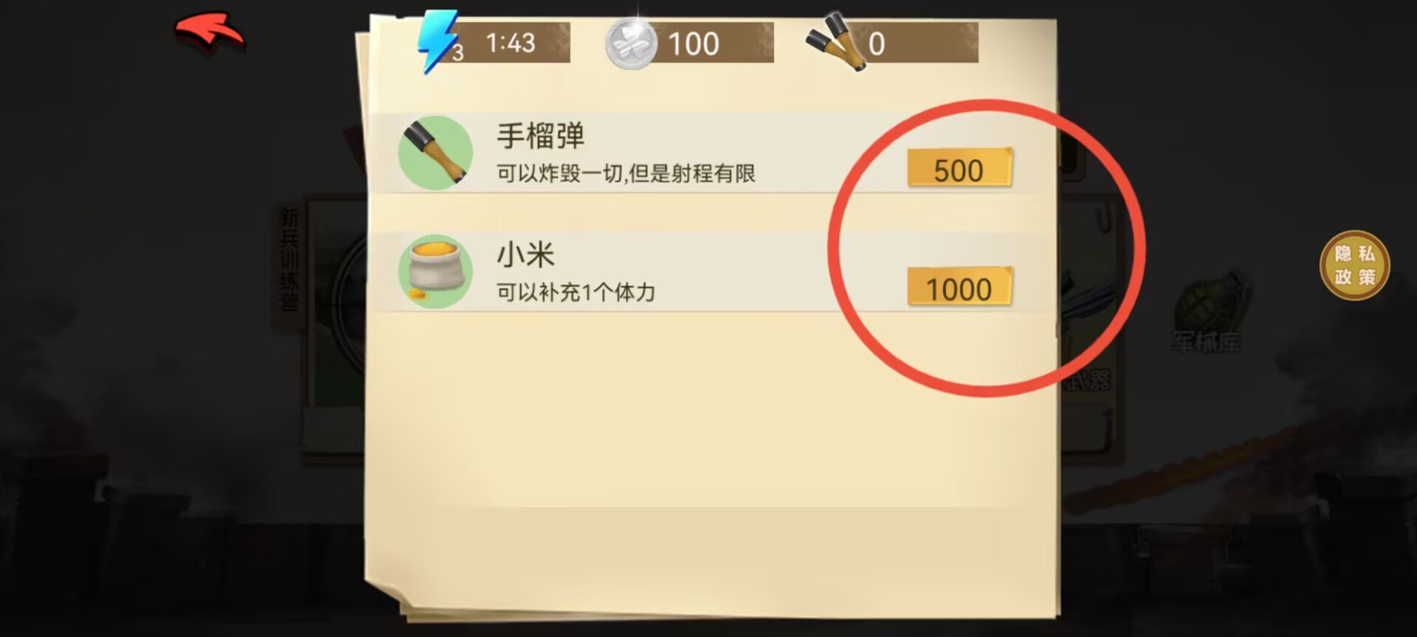Image resolution: width=1417 pixels, height=637 pixels.
Task: Open the 隐私政策 round badge
Action: click(1354, 265)
